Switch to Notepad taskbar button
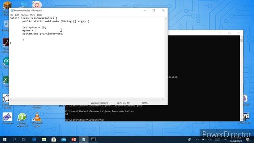This screenshot has height=143, width=254. (84, 139)
